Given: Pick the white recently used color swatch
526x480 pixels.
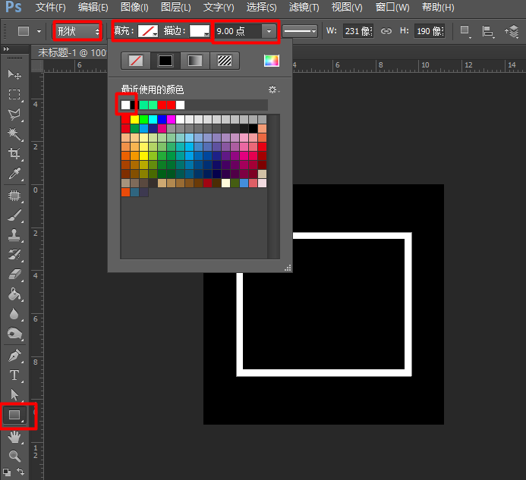Looking at the screenshot, I should pos(125,105).
